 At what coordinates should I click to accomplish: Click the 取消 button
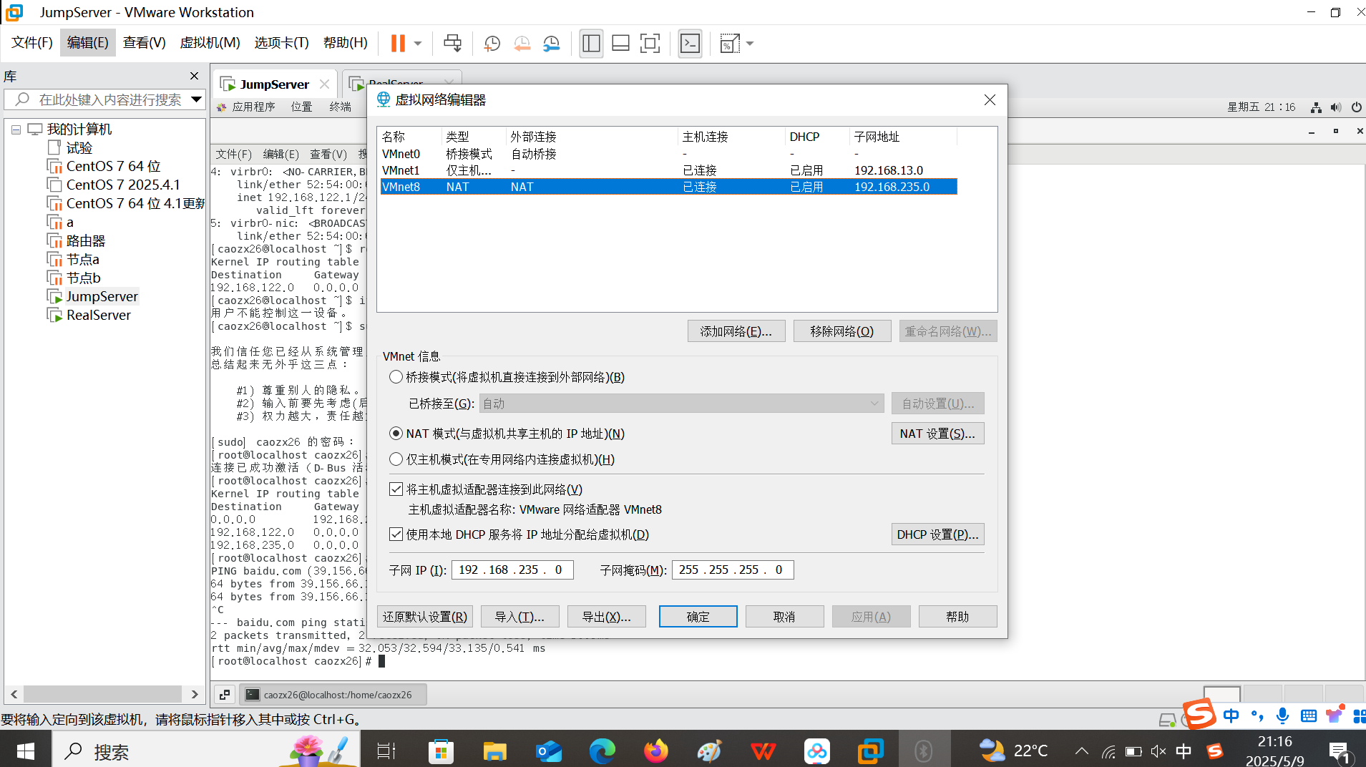point(784,617)
